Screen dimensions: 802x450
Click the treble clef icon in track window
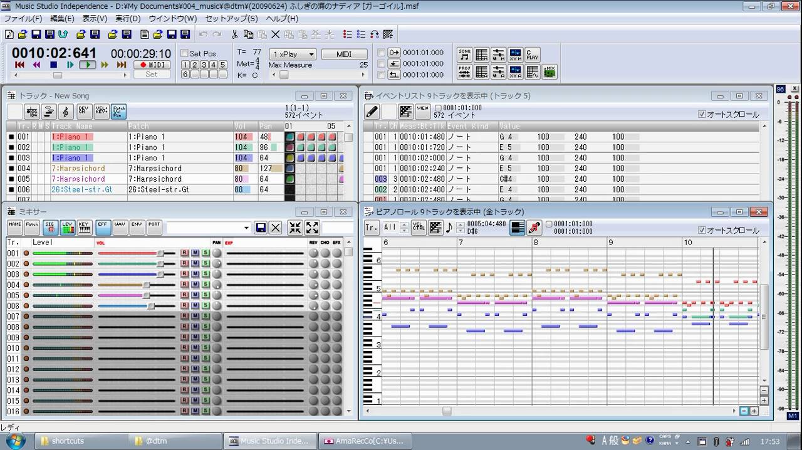tap(66, 112)
